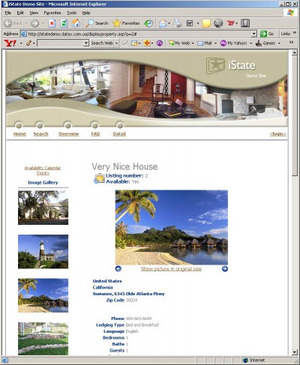Print the page using printer icon
The height and width of the screenshot is (365, 300).
pyautogui.click(x=178, y=23)
